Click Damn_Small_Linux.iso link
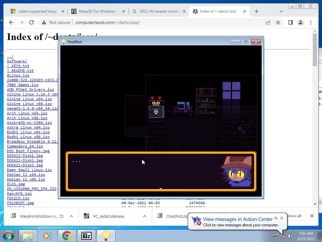Screen dimensions: 322x242 click(x=29, y=170)
